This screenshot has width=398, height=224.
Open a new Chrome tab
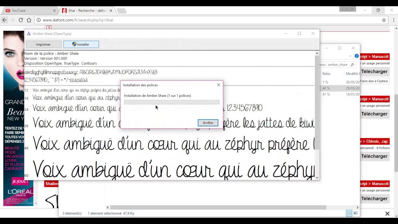[x=122, y=11]
